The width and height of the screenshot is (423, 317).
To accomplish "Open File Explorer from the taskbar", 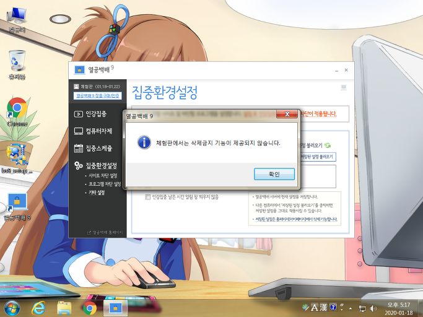I will (x=64, y=308).
